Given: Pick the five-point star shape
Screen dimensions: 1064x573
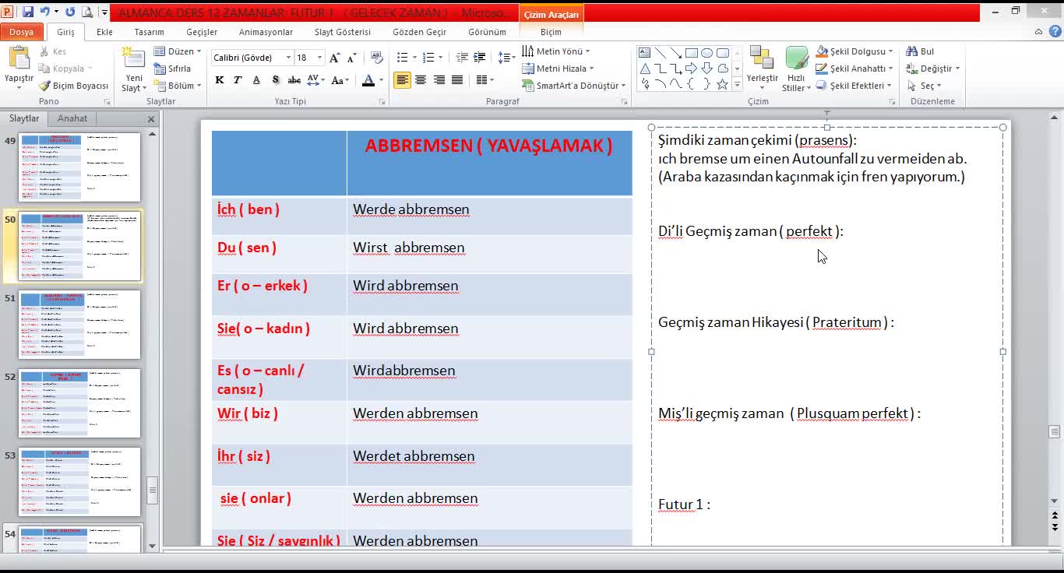Looking at the screenshot, I should click(x=722, y=84).
